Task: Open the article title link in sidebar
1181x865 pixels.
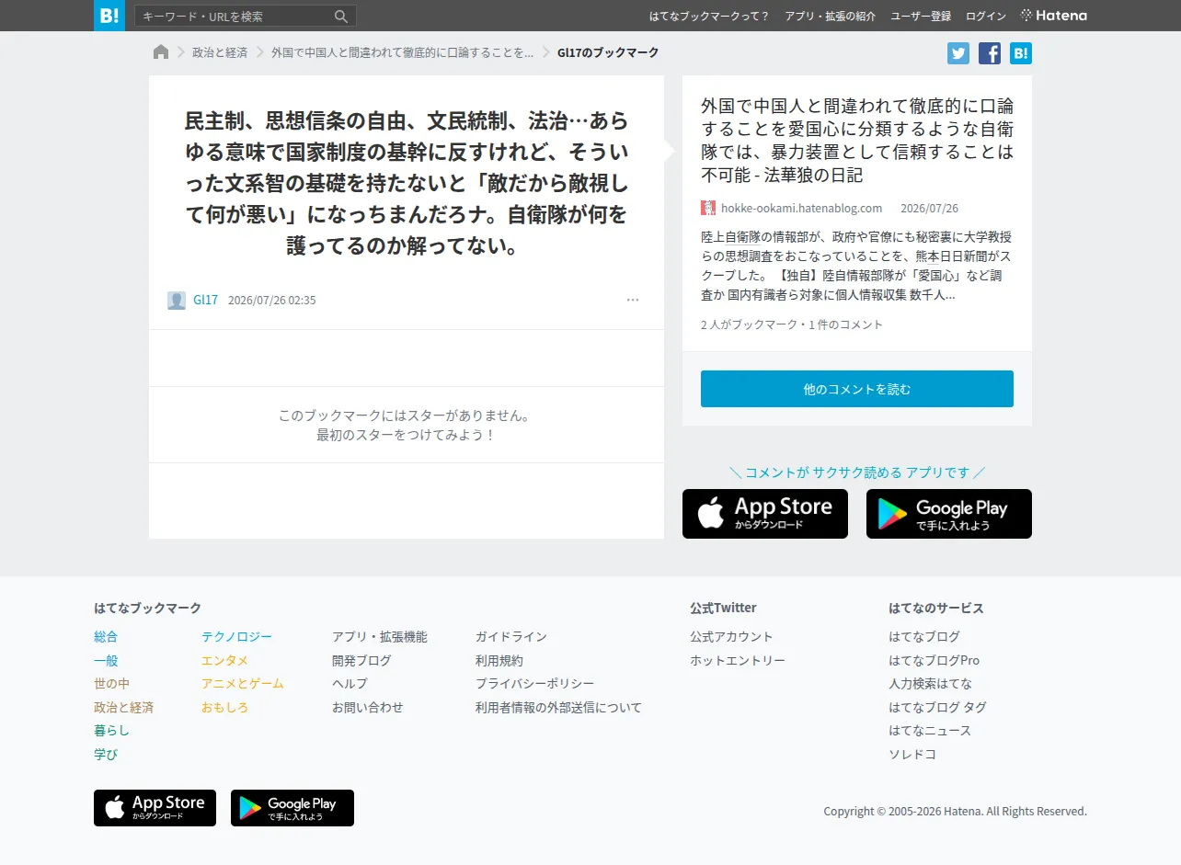Action: (x=857, y=140)
